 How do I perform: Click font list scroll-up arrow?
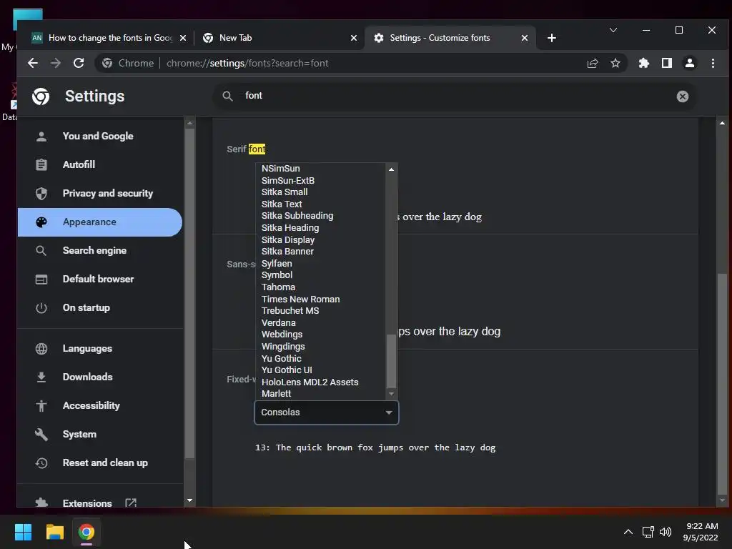391,169
